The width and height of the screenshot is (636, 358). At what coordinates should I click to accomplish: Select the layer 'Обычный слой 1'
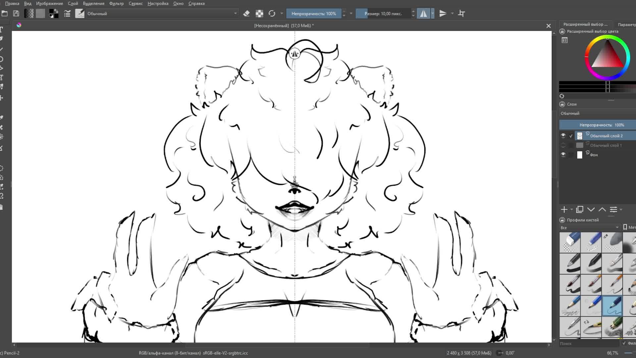pos(606,146)
